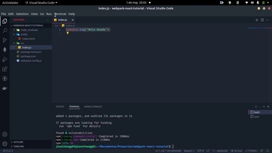Open the Selection menu

(22, 14)
